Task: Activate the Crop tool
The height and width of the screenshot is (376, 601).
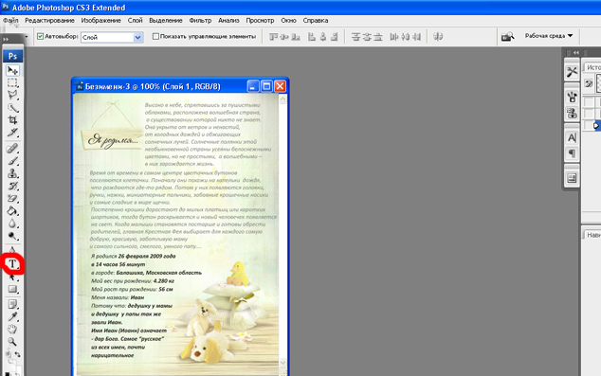Action: click(12, 120)
